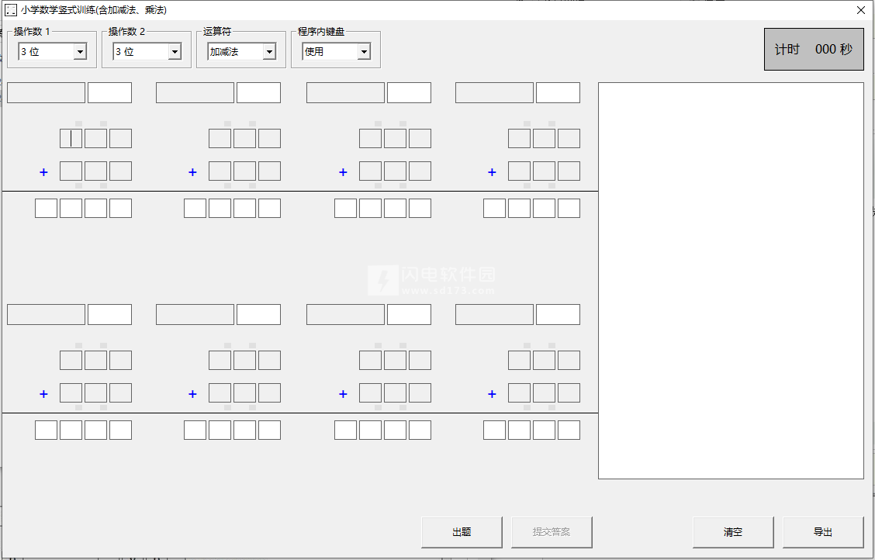The height and width of the screenshot is (560, 875).
Task: Click the 计时 timer display
Action: pyautogui.click(x=813, y=50)
